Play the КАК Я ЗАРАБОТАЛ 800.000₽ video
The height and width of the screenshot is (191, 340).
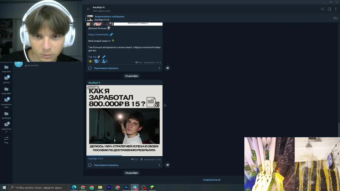124,120
